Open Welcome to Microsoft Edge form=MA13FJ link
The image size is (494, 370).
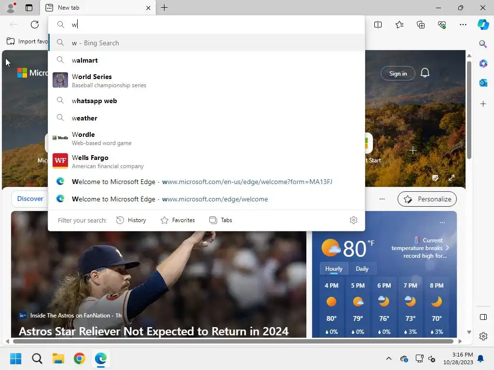coord(206,182)
